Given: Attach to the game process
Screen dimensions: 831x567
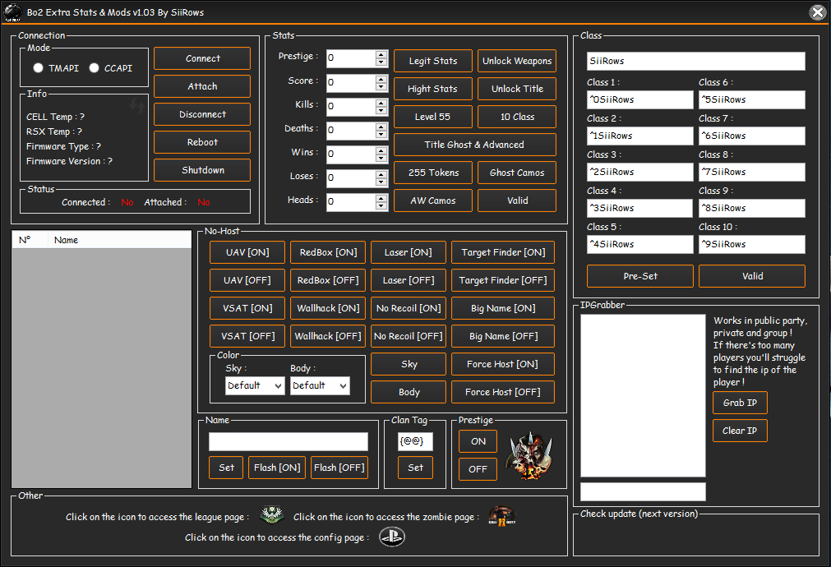Looking at the screenshot, I should pos(202,86).
